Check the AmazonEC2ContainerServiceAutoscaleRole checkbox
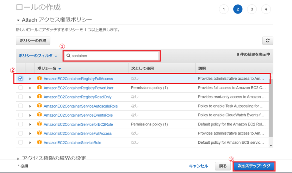 20,106
